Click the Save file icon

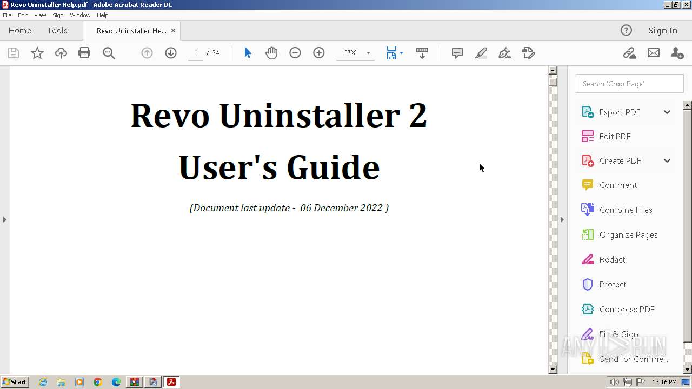(14, 53)
